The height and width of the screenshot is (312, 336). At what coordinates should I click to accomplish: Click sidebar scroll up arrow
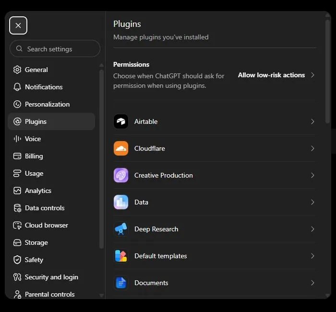[102, 65]
